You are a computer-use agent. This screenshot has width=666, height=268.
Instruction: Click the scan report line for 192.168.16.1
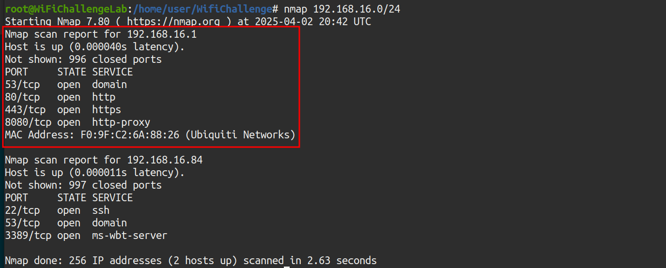(x=101, y=34)
